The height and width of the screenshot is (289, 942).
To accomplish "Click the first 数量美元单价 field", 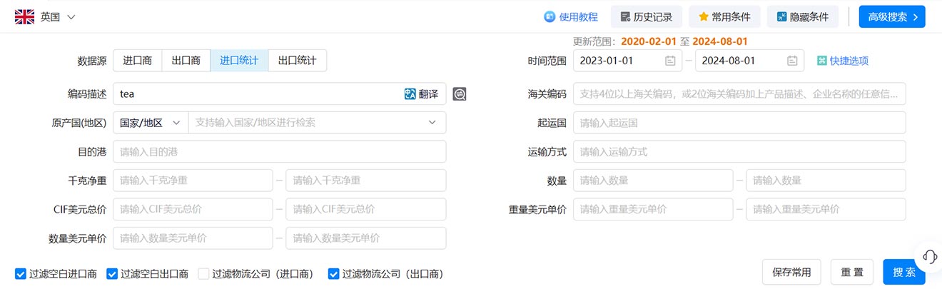I will (x=193, y=238).
